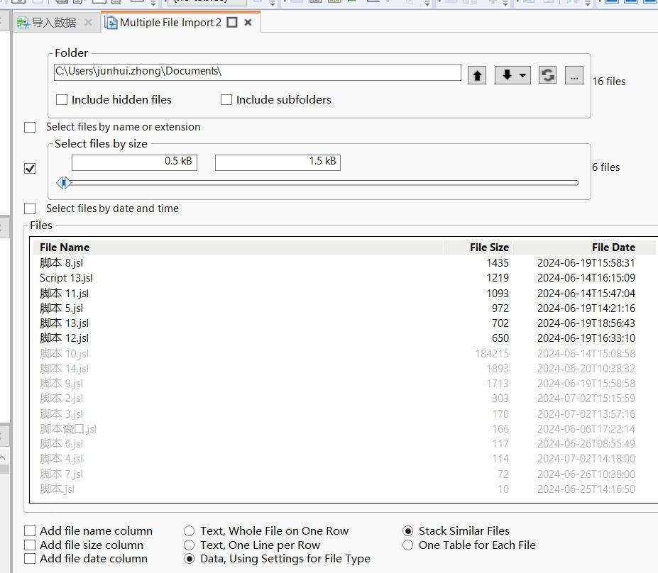Click grayed file 脚本 2.jsl
Viewport: 658px width, 573px height.
pos(61,399)
